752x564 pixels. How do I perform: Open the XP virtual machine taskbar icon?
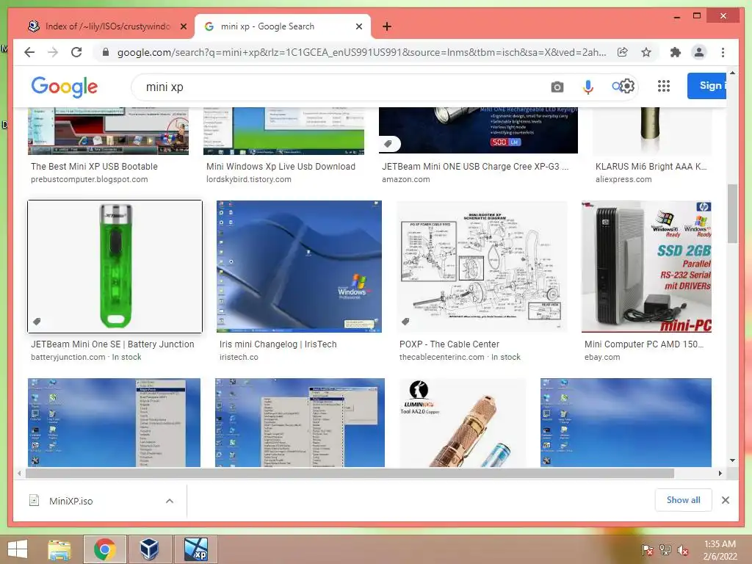[195, 549]
